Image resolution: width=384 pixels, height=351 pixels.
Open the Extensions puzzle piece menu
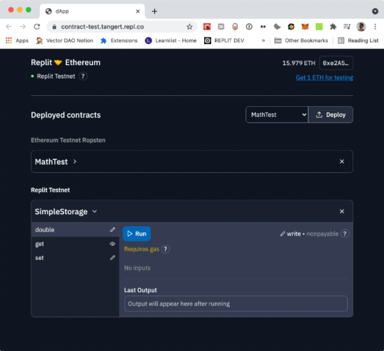coord(333,27)
